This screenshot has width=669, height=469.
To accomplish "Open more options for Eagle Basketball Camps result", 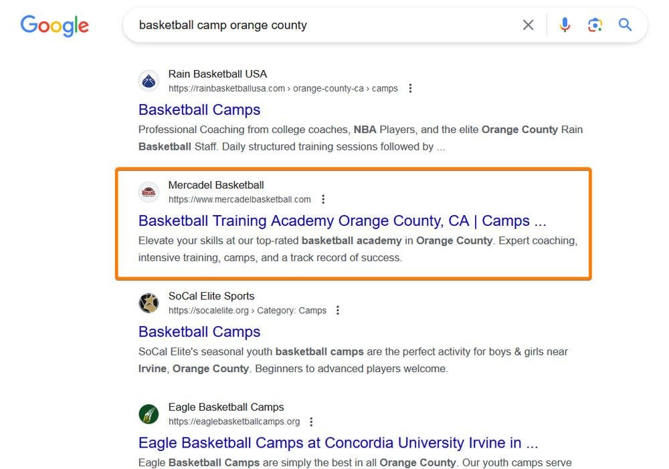I will tap(311, 422).
